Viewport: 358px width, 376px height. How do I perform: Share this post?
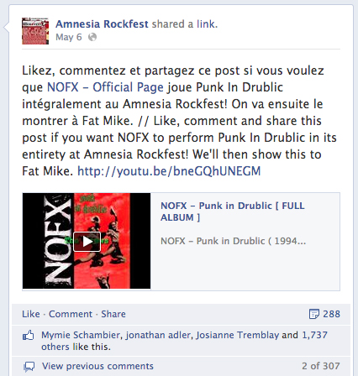pyautogui.click(x=113, y=314)
